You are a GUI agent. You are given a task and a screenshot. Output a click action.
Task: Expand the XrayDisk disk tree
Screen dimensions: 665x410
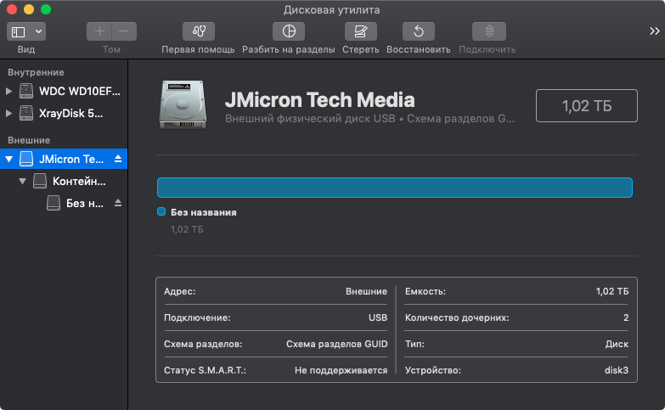click(9, 113)
